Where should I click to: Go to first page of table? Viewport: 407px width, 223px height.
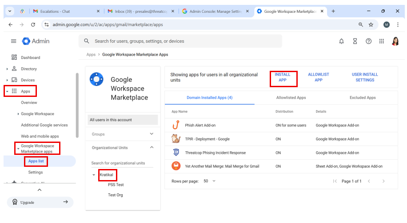[335, 181]
